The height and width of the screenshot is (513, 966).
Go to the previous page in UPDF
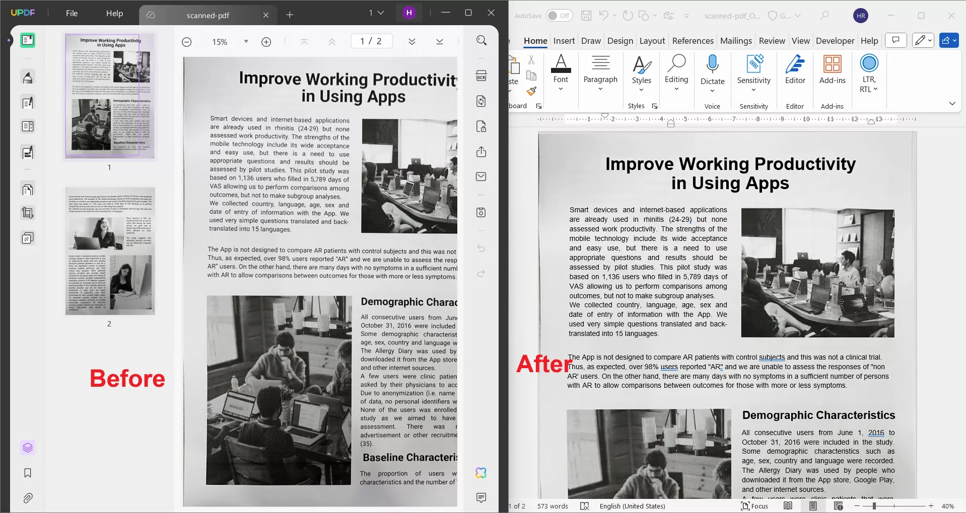[332, 42]
